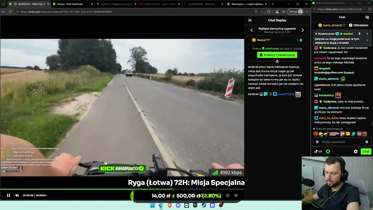373x210 pixels.
Task: Show next leaderboard with right chevron
Action: tap(303, 30)
